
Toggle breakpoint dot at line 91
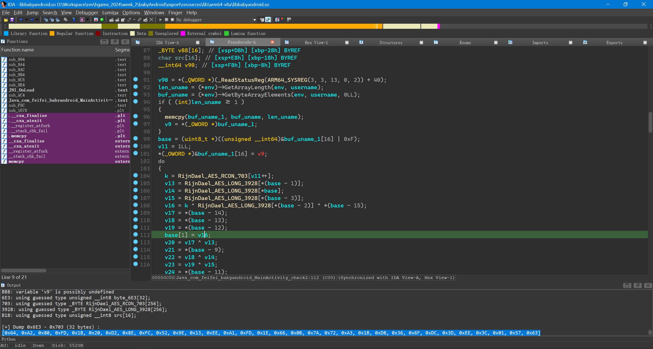136,79
